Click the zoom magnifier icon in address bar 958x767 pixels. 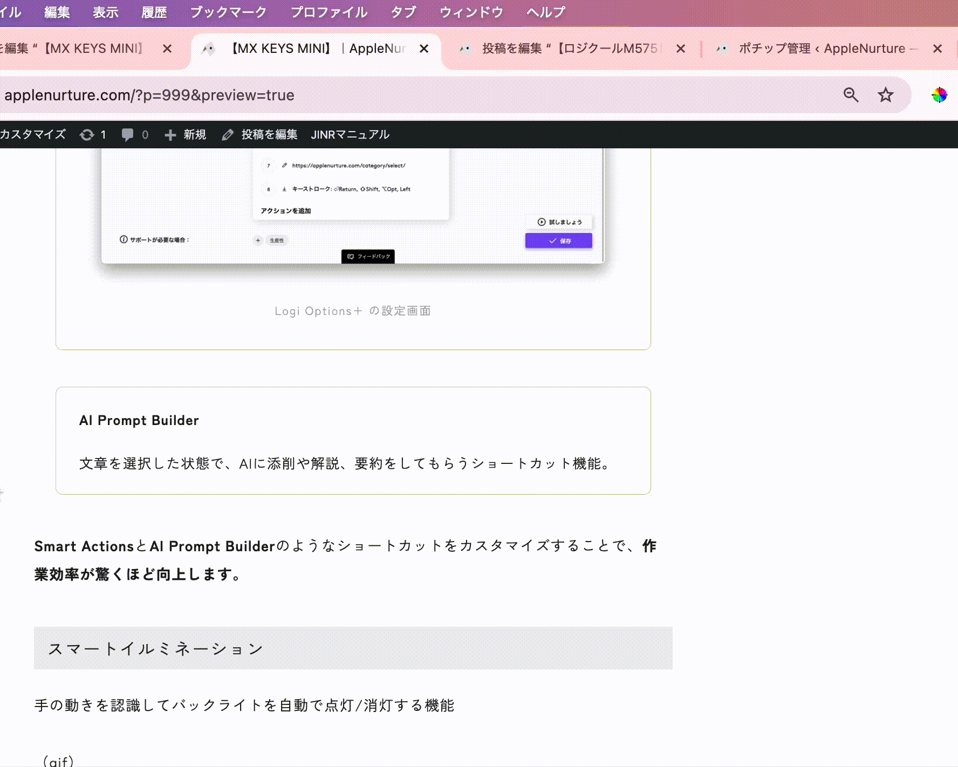point(851,95)
